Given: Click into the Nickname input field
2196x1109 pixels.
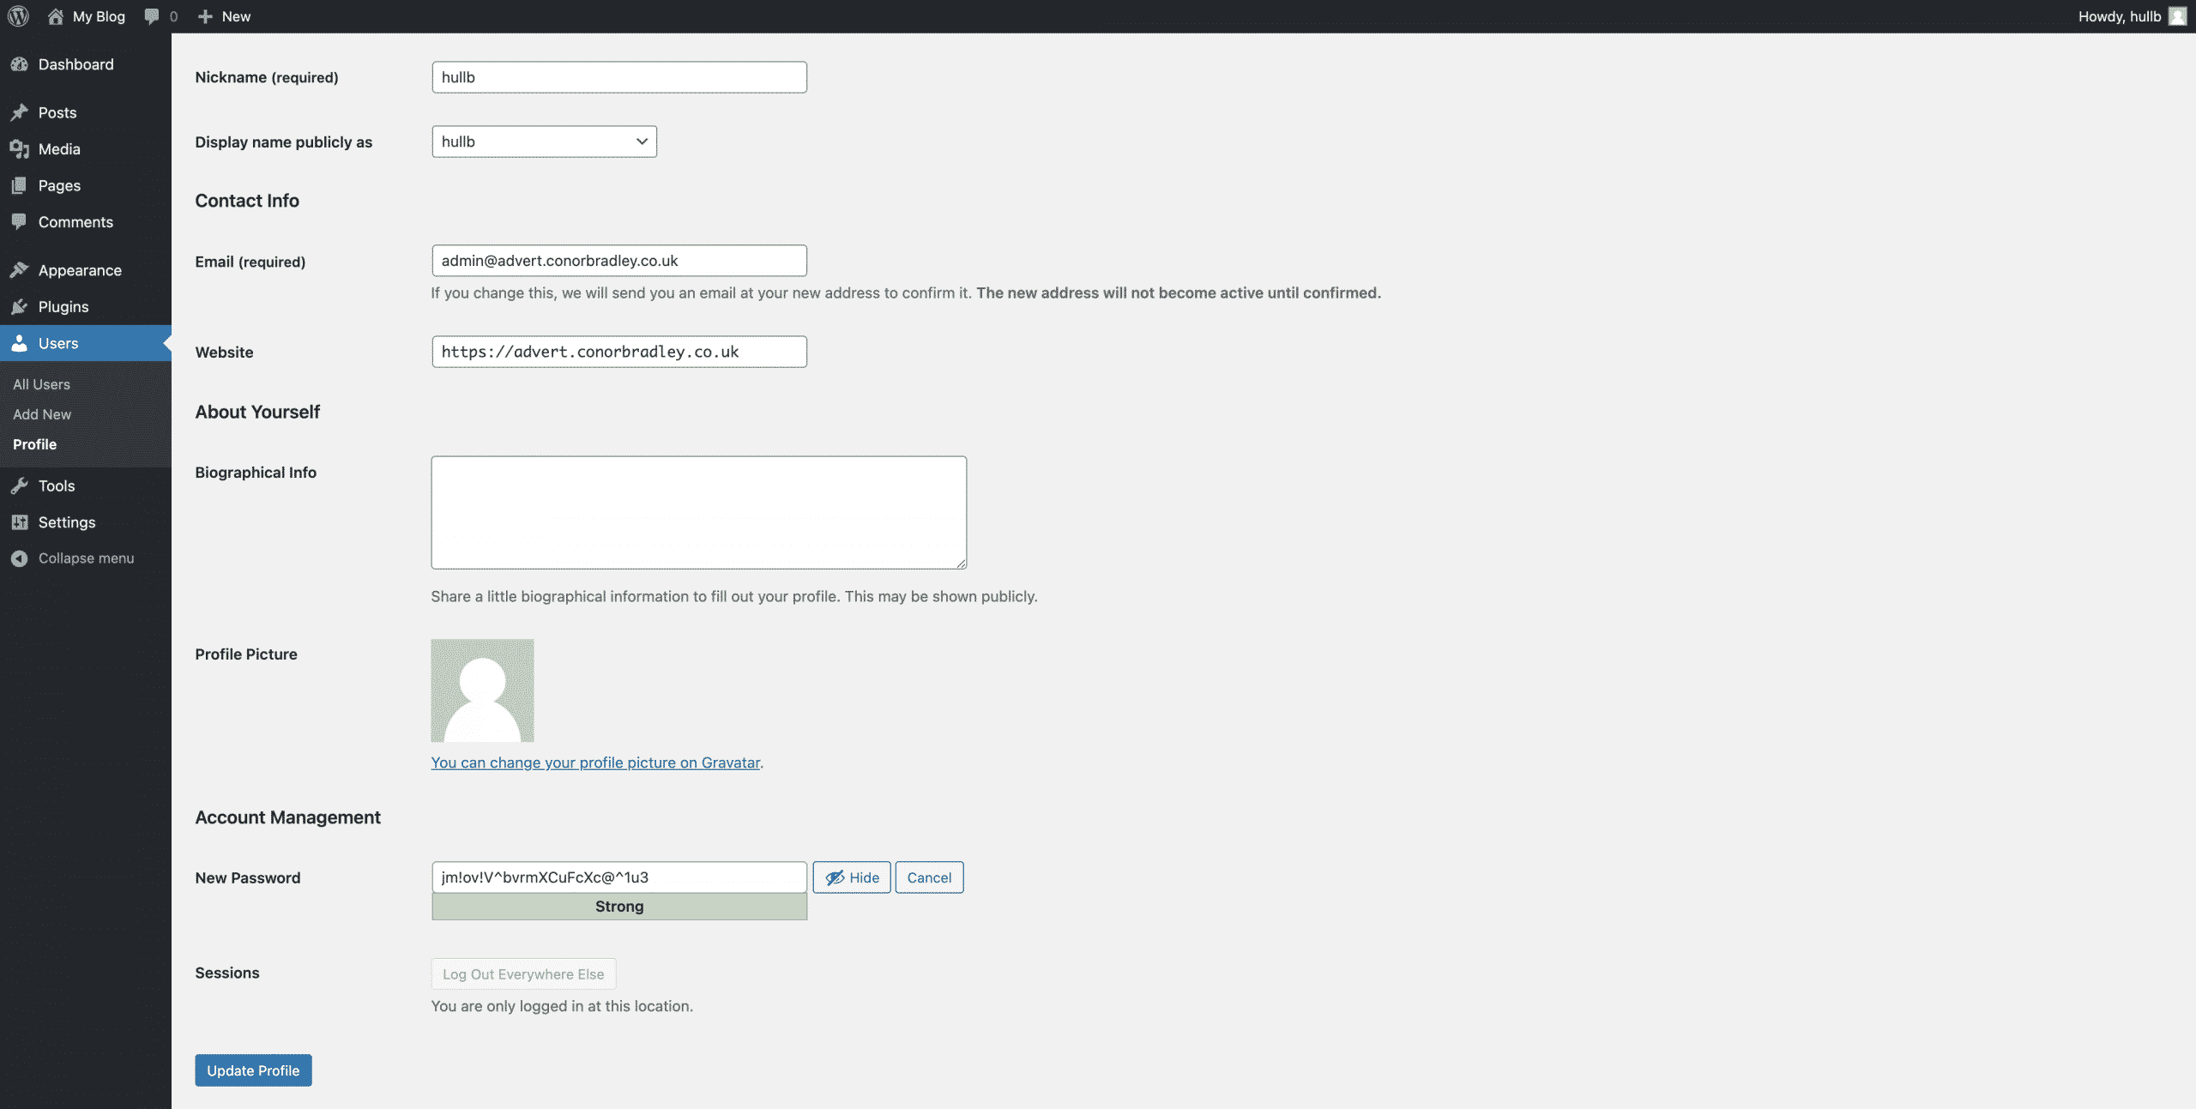Looking at the screenshot, I should [619, 77].
